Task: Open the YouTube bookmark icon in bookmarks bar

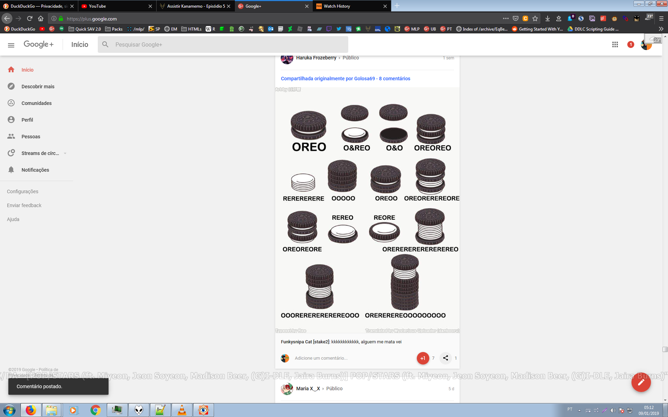Action: (x=42, y=29)
